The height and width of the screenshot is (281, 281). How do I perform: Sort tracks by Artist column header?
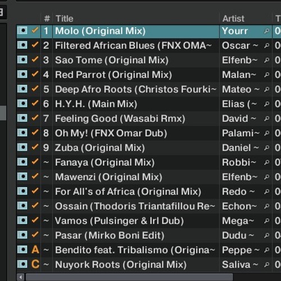233,19
